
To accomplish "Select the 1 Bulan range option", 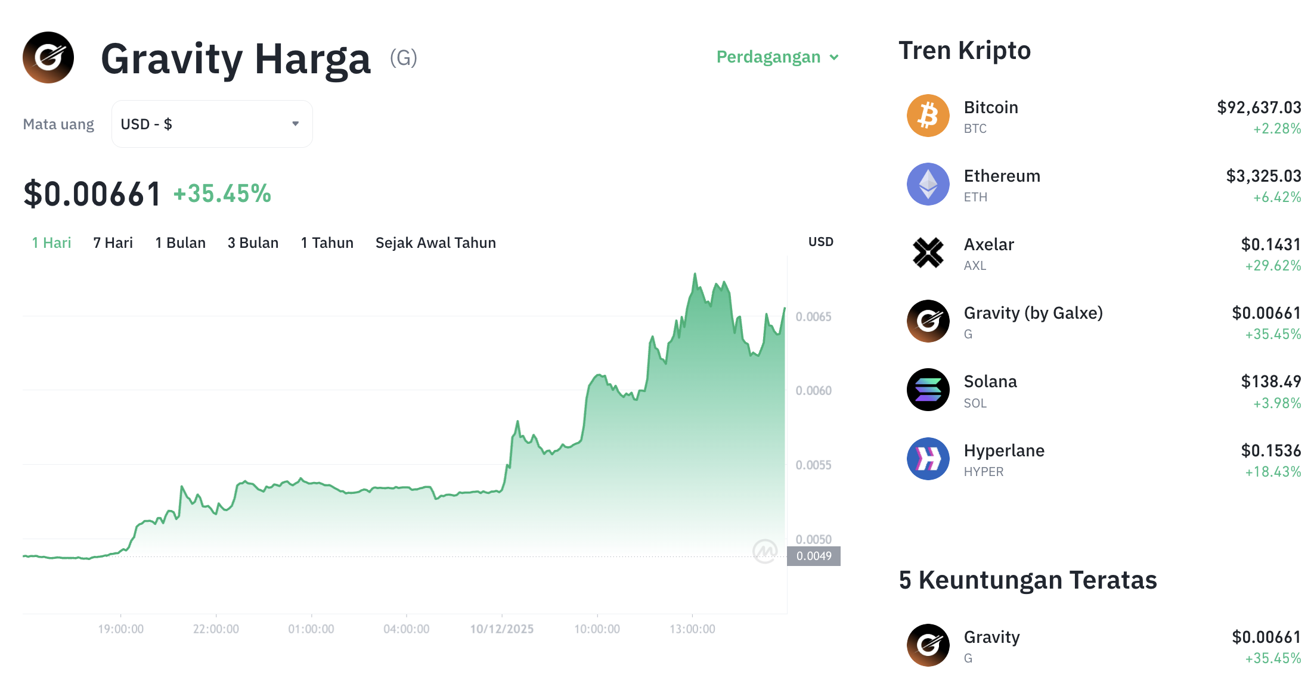I will click(x=180, y=242).
